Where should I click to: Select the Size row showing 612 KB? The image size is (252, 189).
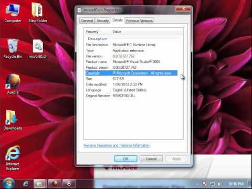click(x=131, y=79)
